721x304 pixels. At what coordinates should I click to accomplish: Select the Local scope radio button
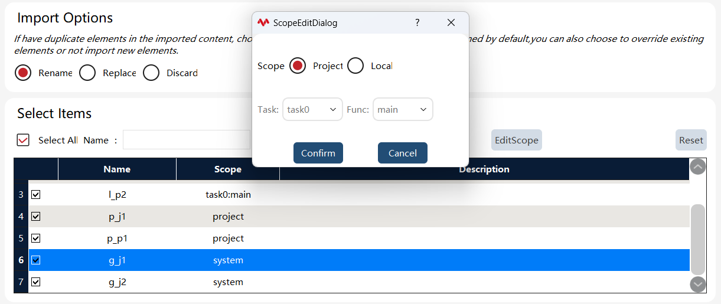pyautogui.click(x=355, y=66)
